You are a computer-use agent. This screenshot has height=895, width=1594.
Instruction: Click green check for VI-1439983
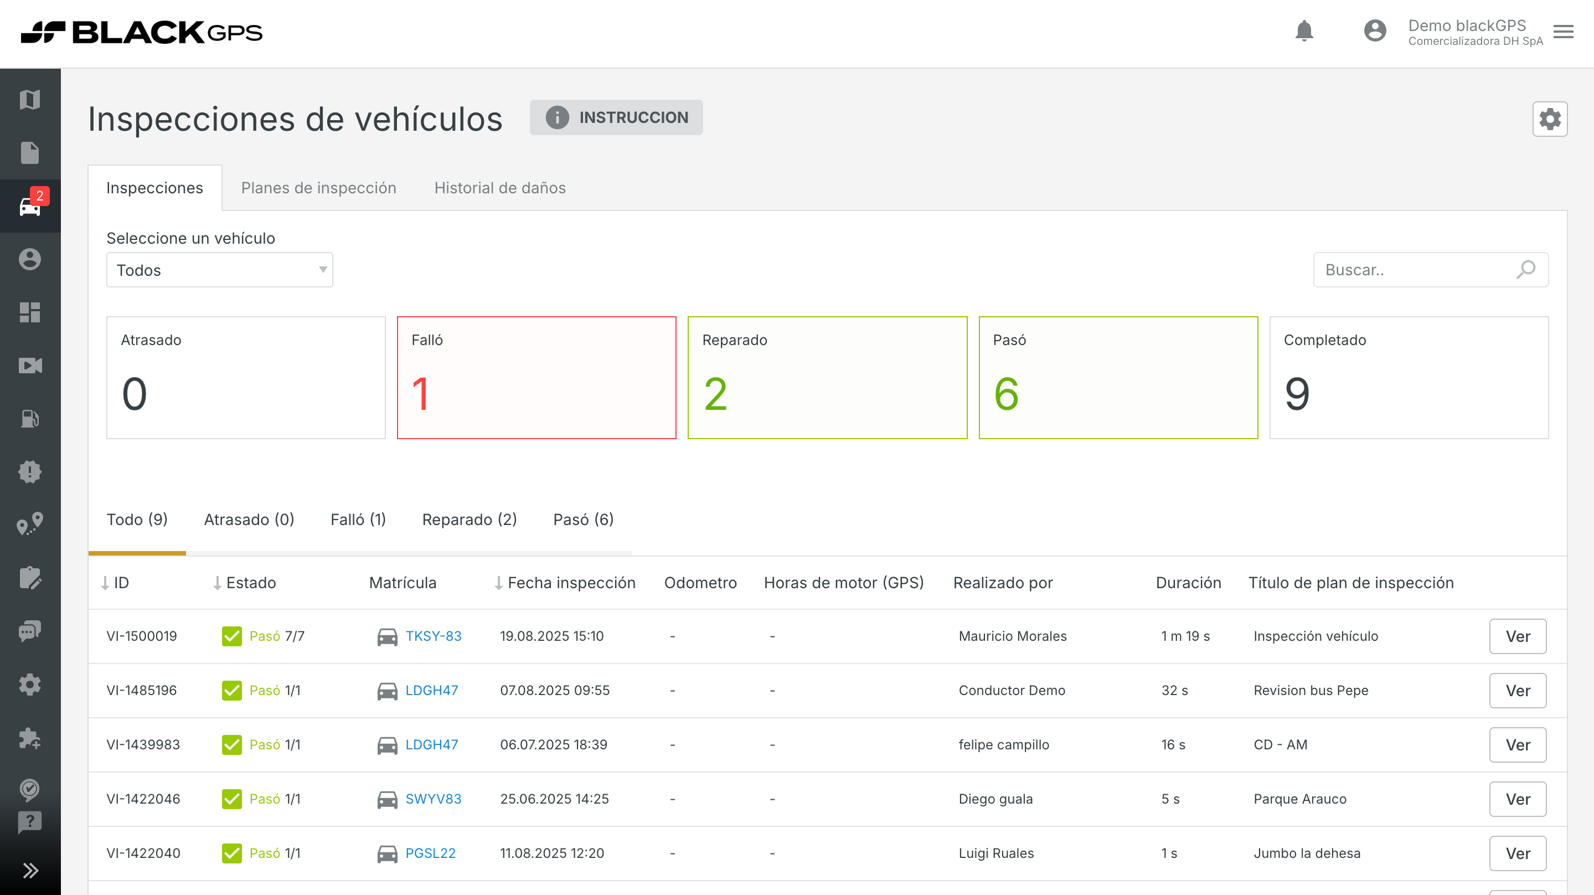click(x=231, y=744)
